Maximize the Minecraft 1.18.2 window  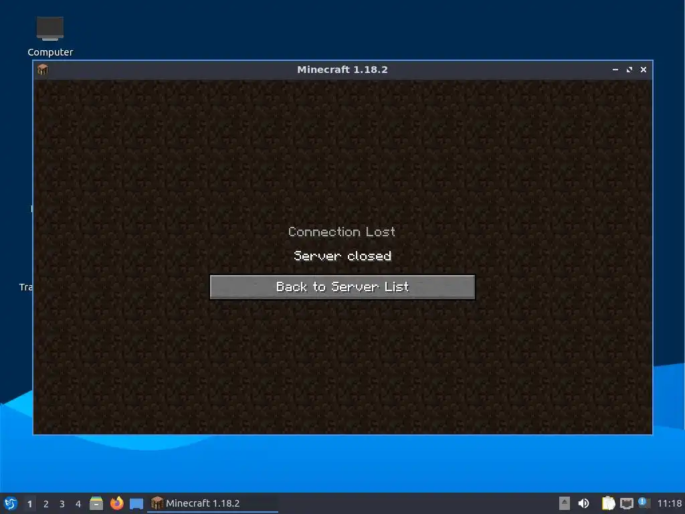click(629, 70)
